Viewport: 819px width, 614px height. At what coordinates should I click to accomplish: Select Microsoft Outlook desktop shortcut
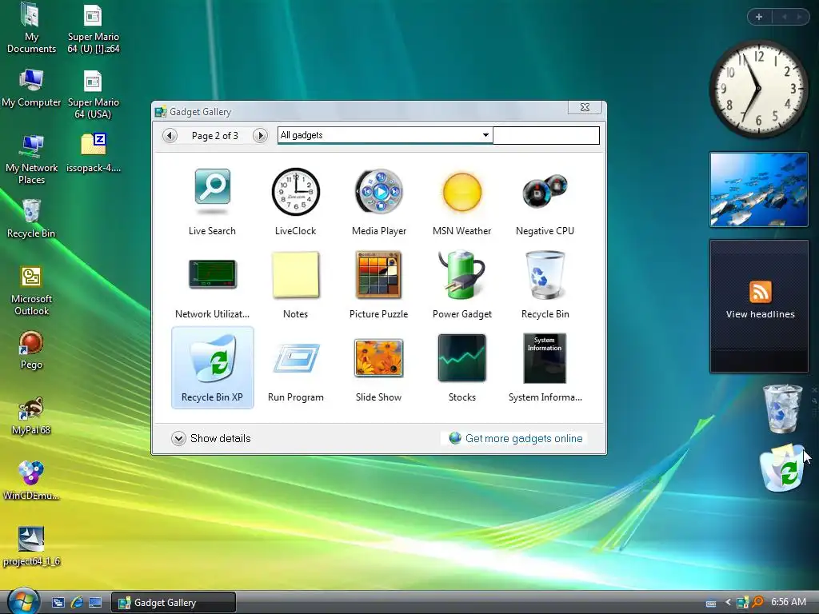(x=31, y=290)
